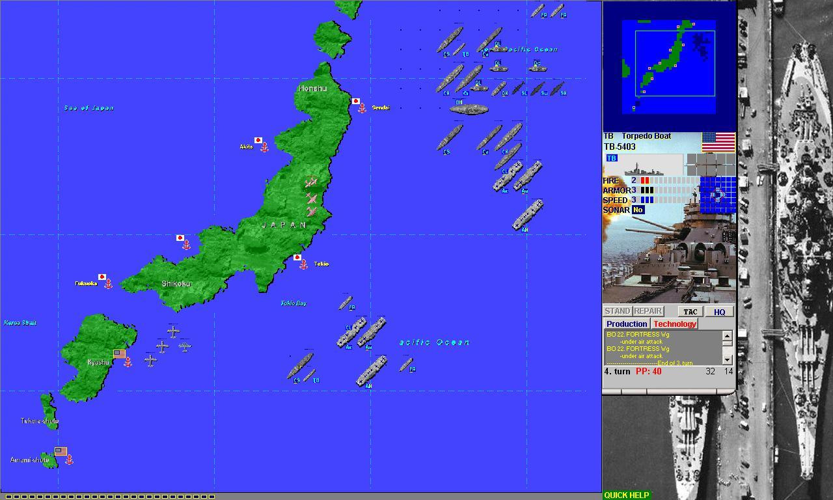Switch to the Production tab
Viewport: 833px width, 500px height.
pyautogui.click(x=627, y=324)
